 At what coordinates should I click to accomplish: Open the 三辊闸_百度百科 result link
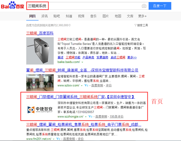[x=40, y=33]
